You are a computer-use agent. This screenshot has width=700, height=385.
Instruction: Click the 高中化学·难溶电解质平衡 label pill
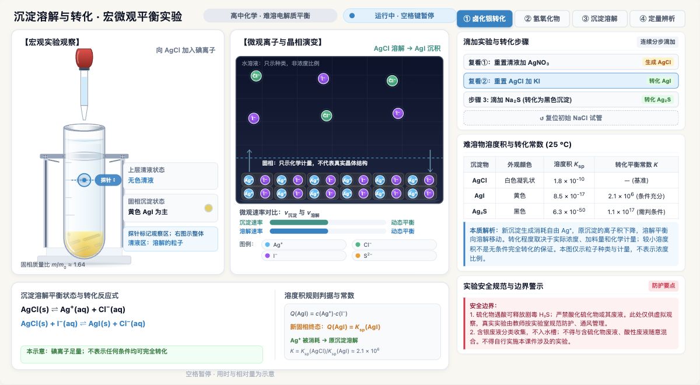tap(270, 16)
